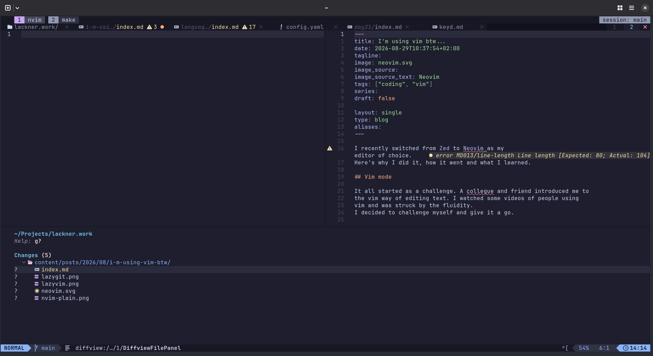Click markdown icon on day21/index.md tab
Image resolution: width=653 pixels, height=356 pixels.
(x=350, y=27)
